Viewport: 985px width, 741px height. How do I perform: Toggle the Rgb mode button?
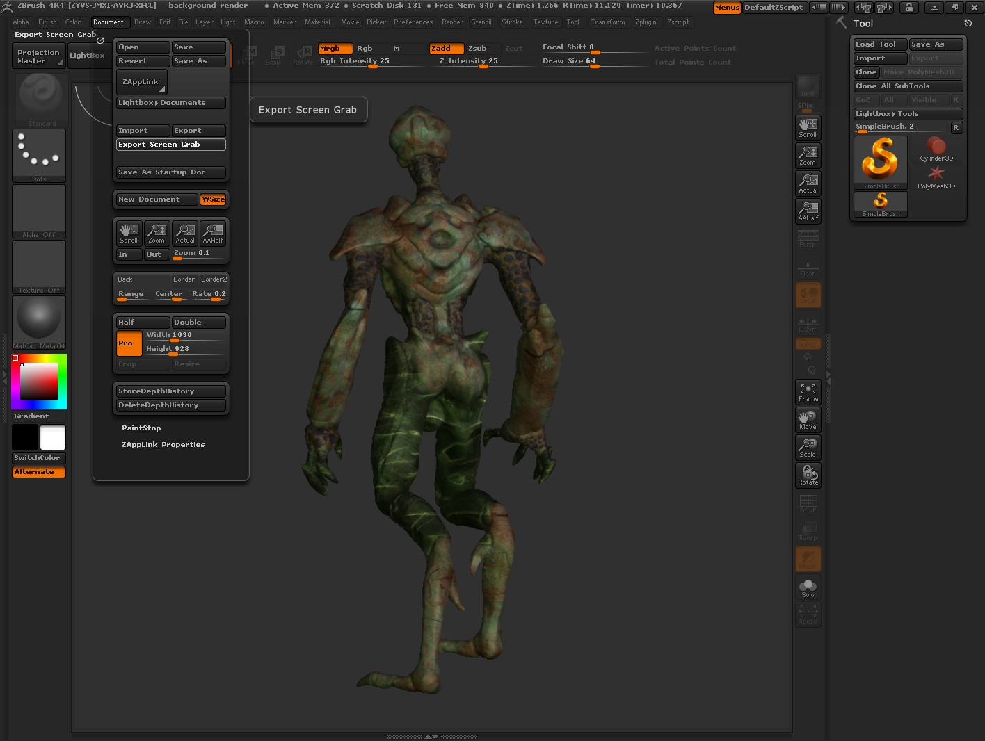[x=370, y=49]
